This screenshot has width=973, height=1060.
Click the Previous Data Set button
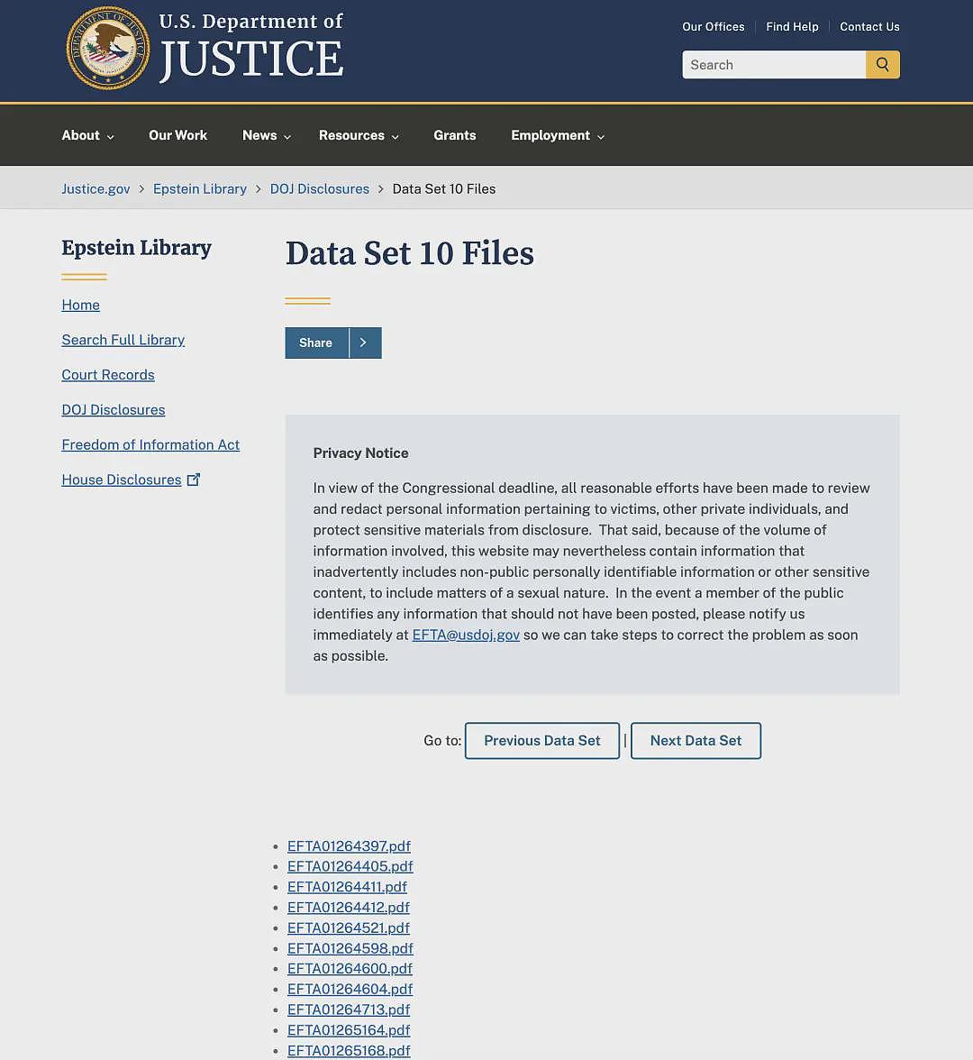click(x=542, y=740)
